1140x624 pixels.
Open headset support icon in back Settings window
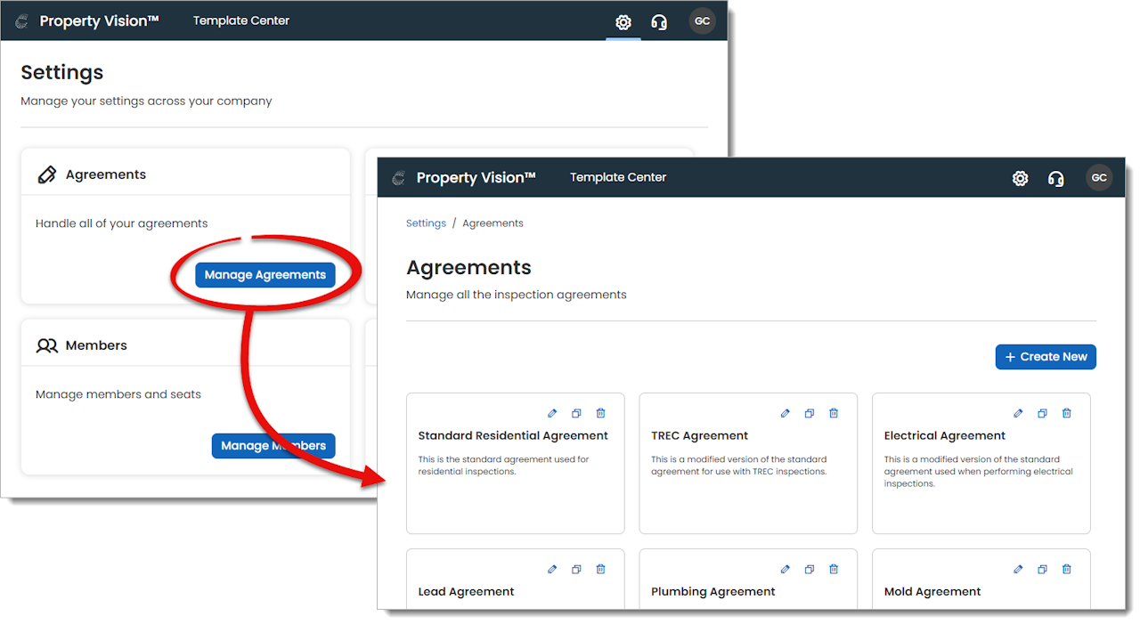[x=659, y=22]
